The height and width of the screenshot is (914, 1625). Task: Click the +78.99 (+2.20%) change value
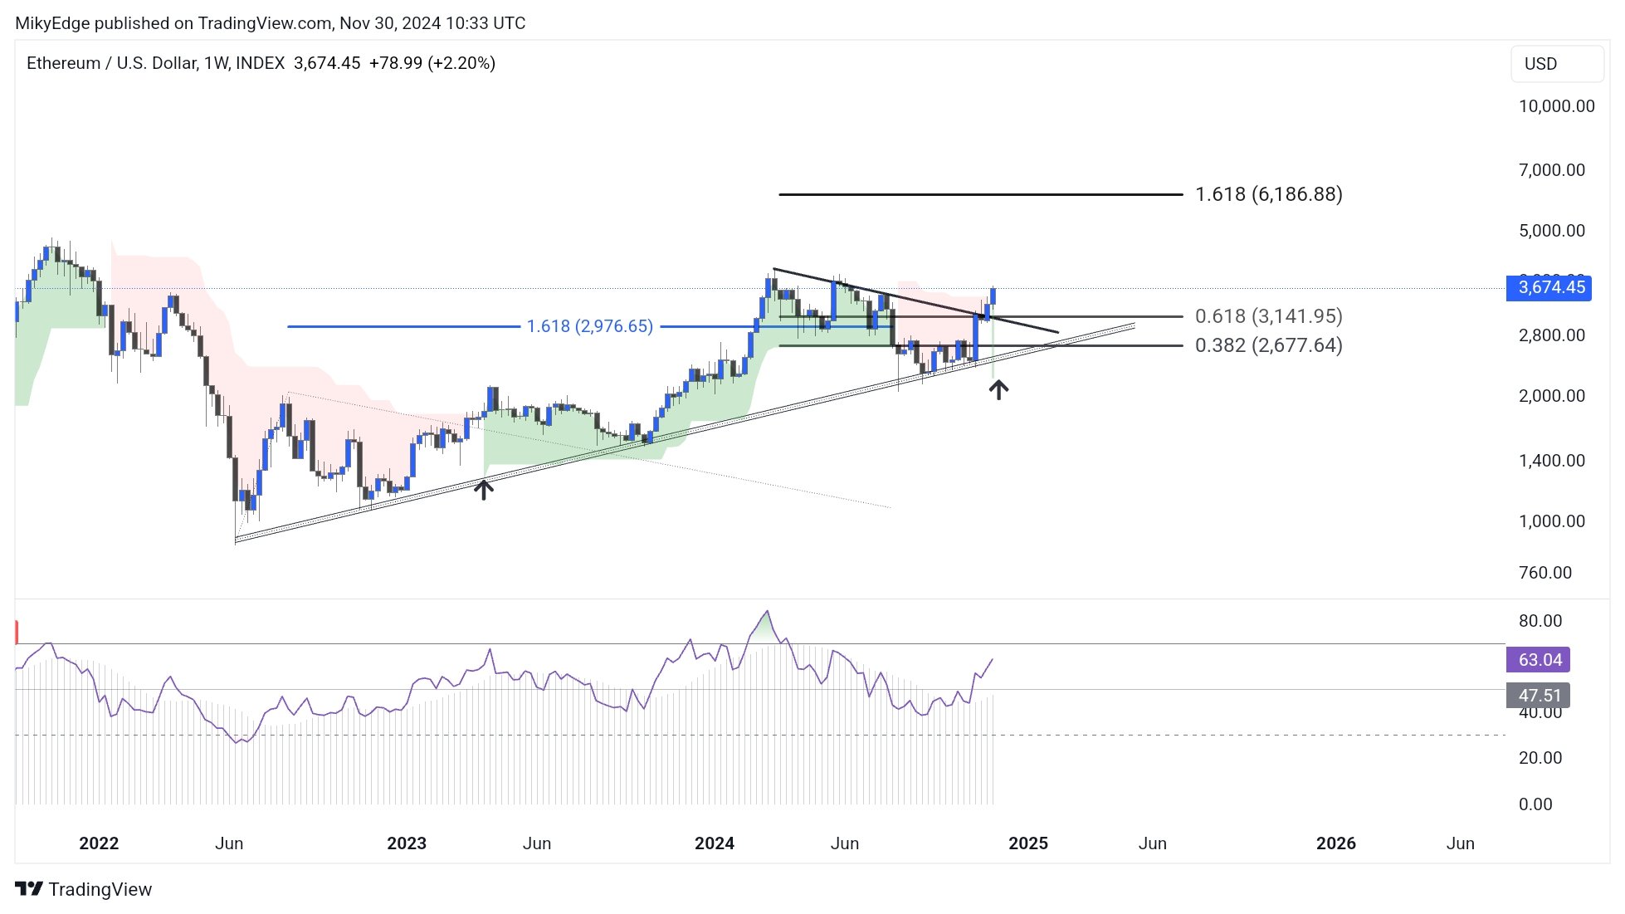coord(432,63)
